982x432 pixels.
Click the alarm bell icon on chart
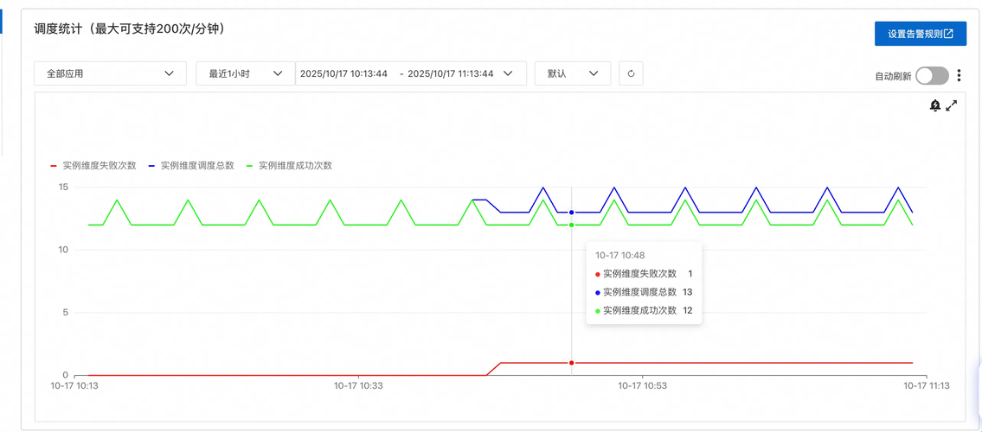tap(935, 105)
